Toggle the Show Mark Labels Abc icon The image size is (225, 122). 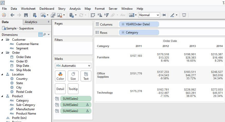point(123,15)
